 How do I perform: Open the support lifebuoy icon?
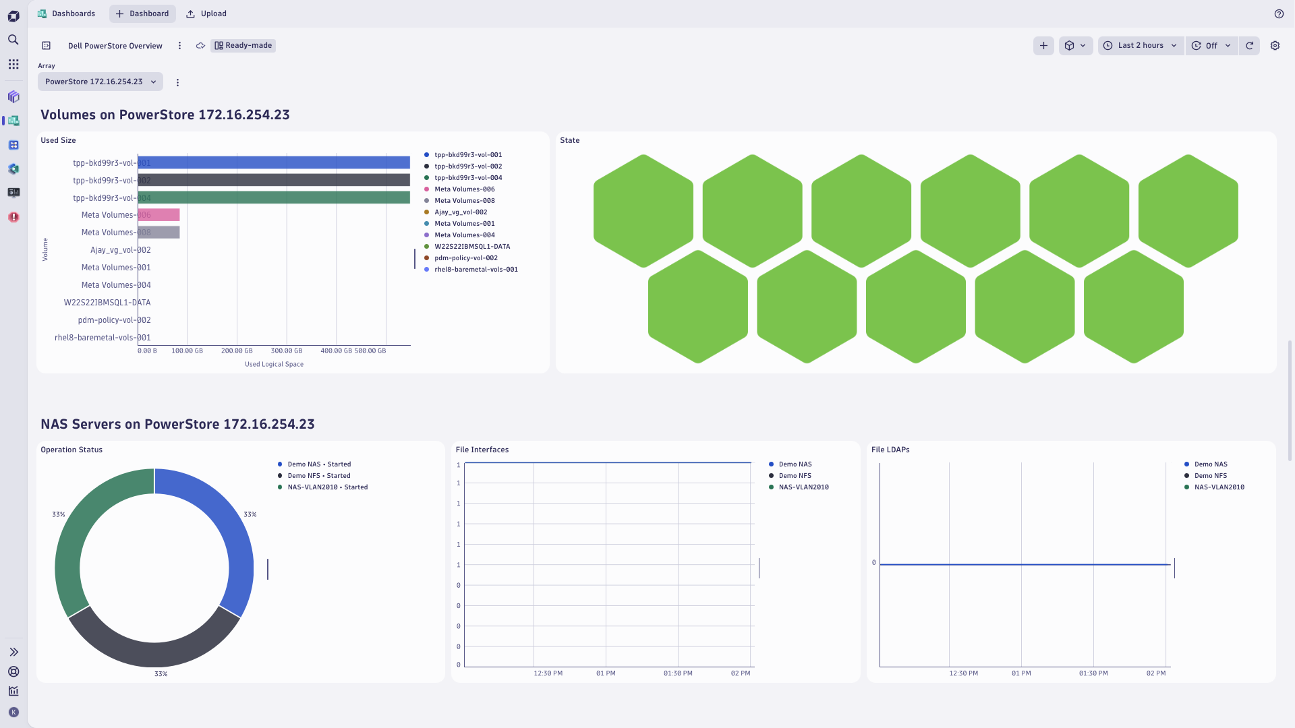point(13,671)
